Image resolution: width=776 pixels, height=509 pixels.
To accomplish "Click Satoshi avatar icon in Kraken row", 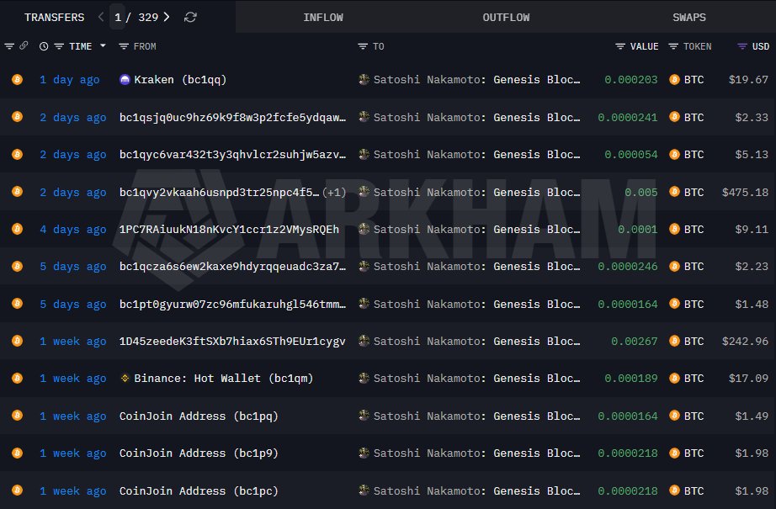I will [x=364, y=79].
